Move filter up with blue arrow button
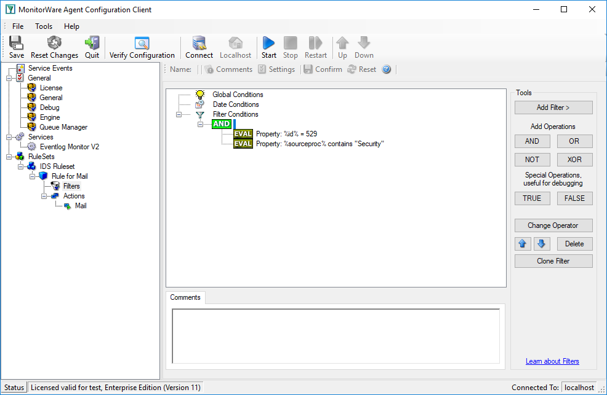The height and width of the screenshot is (395, 607). pyautogui.click(x=523, y=244)
